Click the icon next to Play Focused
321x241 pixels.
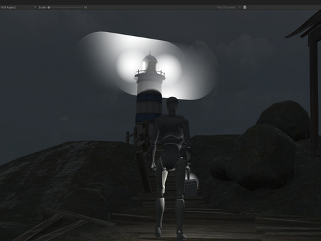coord(245,7)
